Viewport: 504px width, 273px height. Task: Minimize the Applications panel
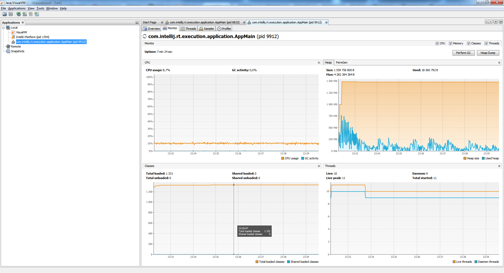(x=137, y=23)
